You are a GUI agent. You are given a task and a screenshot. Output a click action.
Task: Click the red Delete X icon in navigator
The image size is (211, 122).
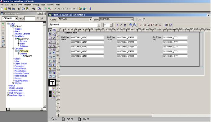[x=3, y=27]
